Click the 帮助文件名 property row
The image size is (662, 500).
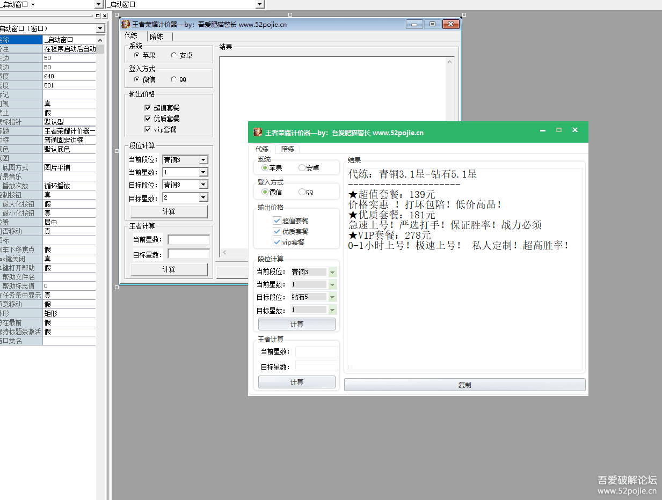[x=48, y=277]
